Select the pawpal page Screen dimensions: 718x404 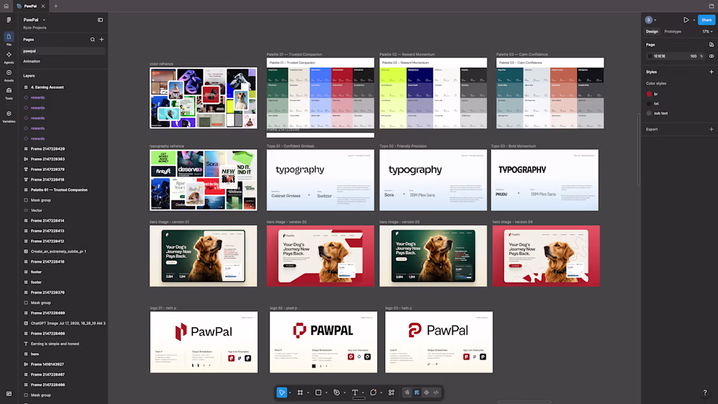[x=62, y=52]
